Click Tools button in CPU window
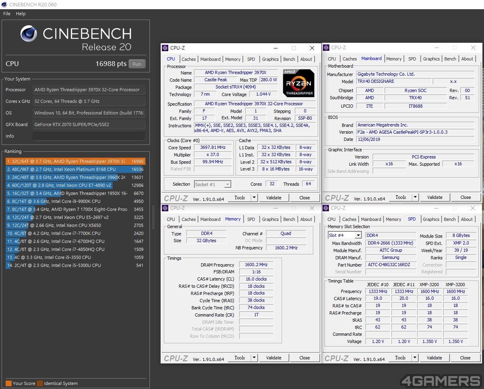Image resolution: width=484 pixels, height=389 pixels. tap(240, 198)
